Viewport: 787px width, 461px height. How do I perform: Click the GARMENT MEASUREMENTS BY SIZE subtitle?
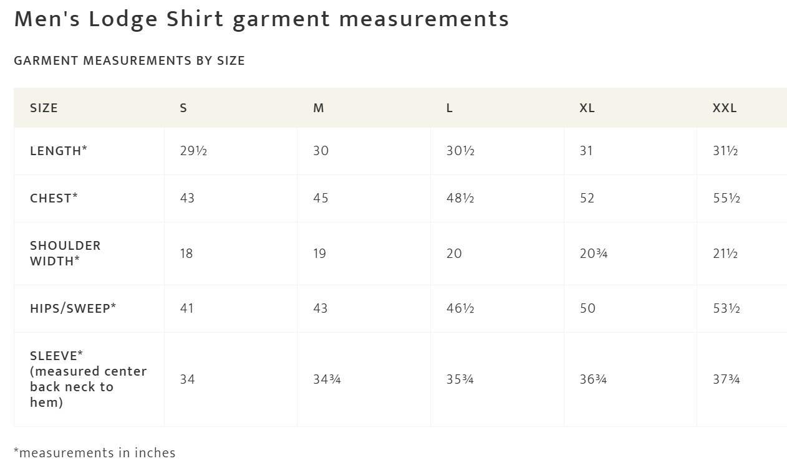coord(129,60)
